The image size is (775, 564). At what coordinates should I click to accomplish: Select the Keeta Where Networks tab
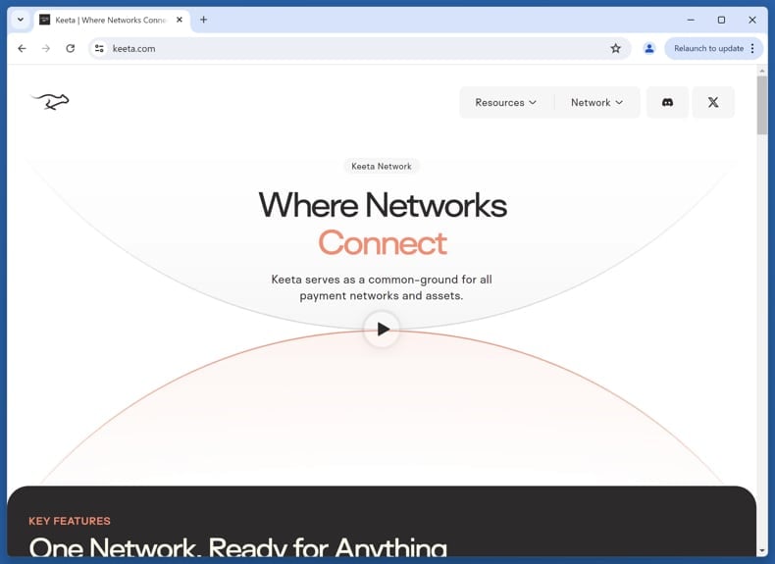tap(112, 20)
